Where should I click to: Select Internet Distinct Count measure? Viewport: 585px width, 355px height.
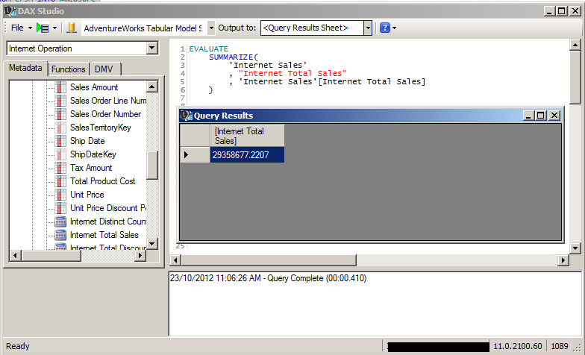click(107, 222)
